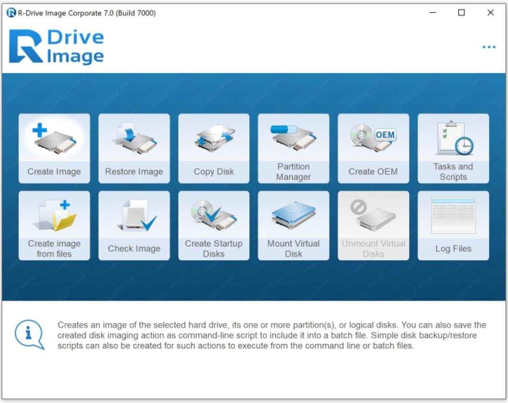Click the Create Image description text
Image resolution: width=508 pixels, height=403 pixels.
coord(271,335)
